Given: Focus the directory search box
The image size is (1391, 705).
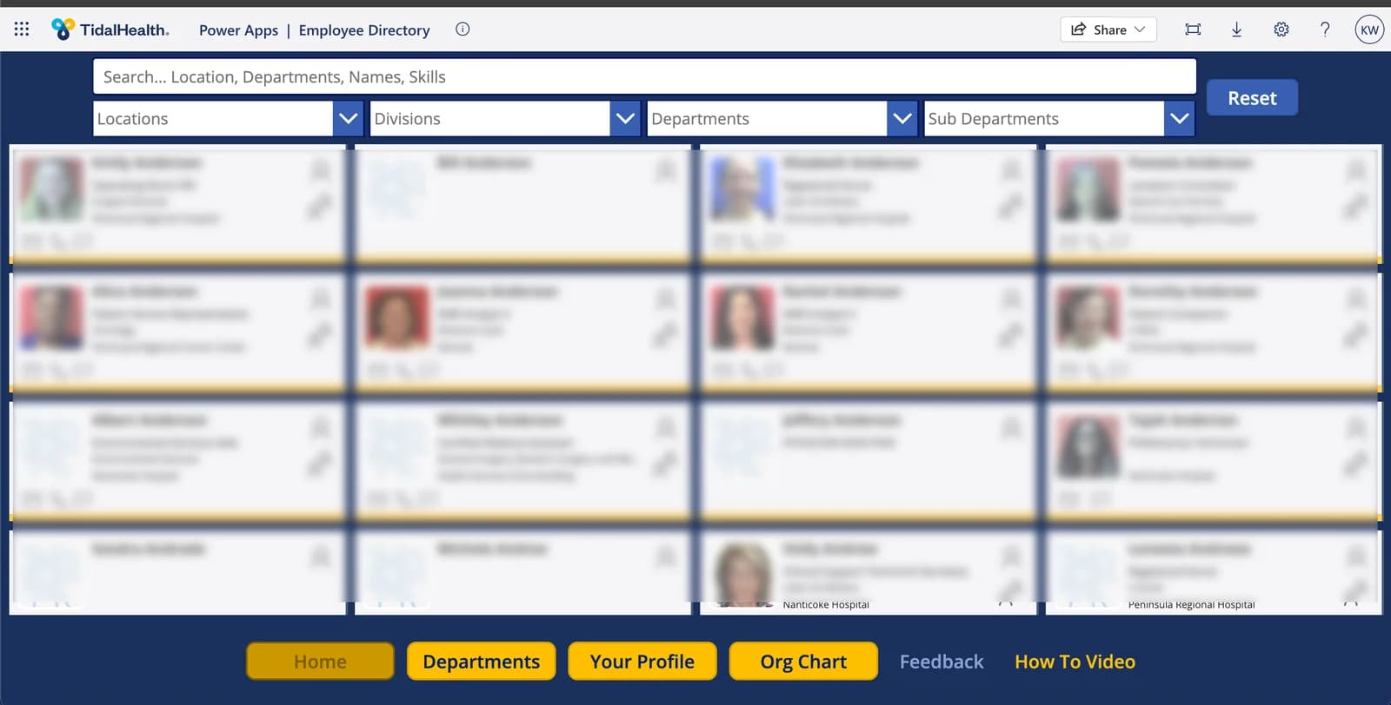Looking at the screenshot, I should pyautogui.click(x=644, y=76).
